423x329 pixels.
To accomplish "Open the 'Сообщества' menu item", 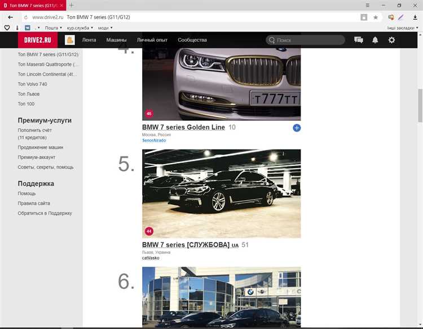I will point(192,40).
